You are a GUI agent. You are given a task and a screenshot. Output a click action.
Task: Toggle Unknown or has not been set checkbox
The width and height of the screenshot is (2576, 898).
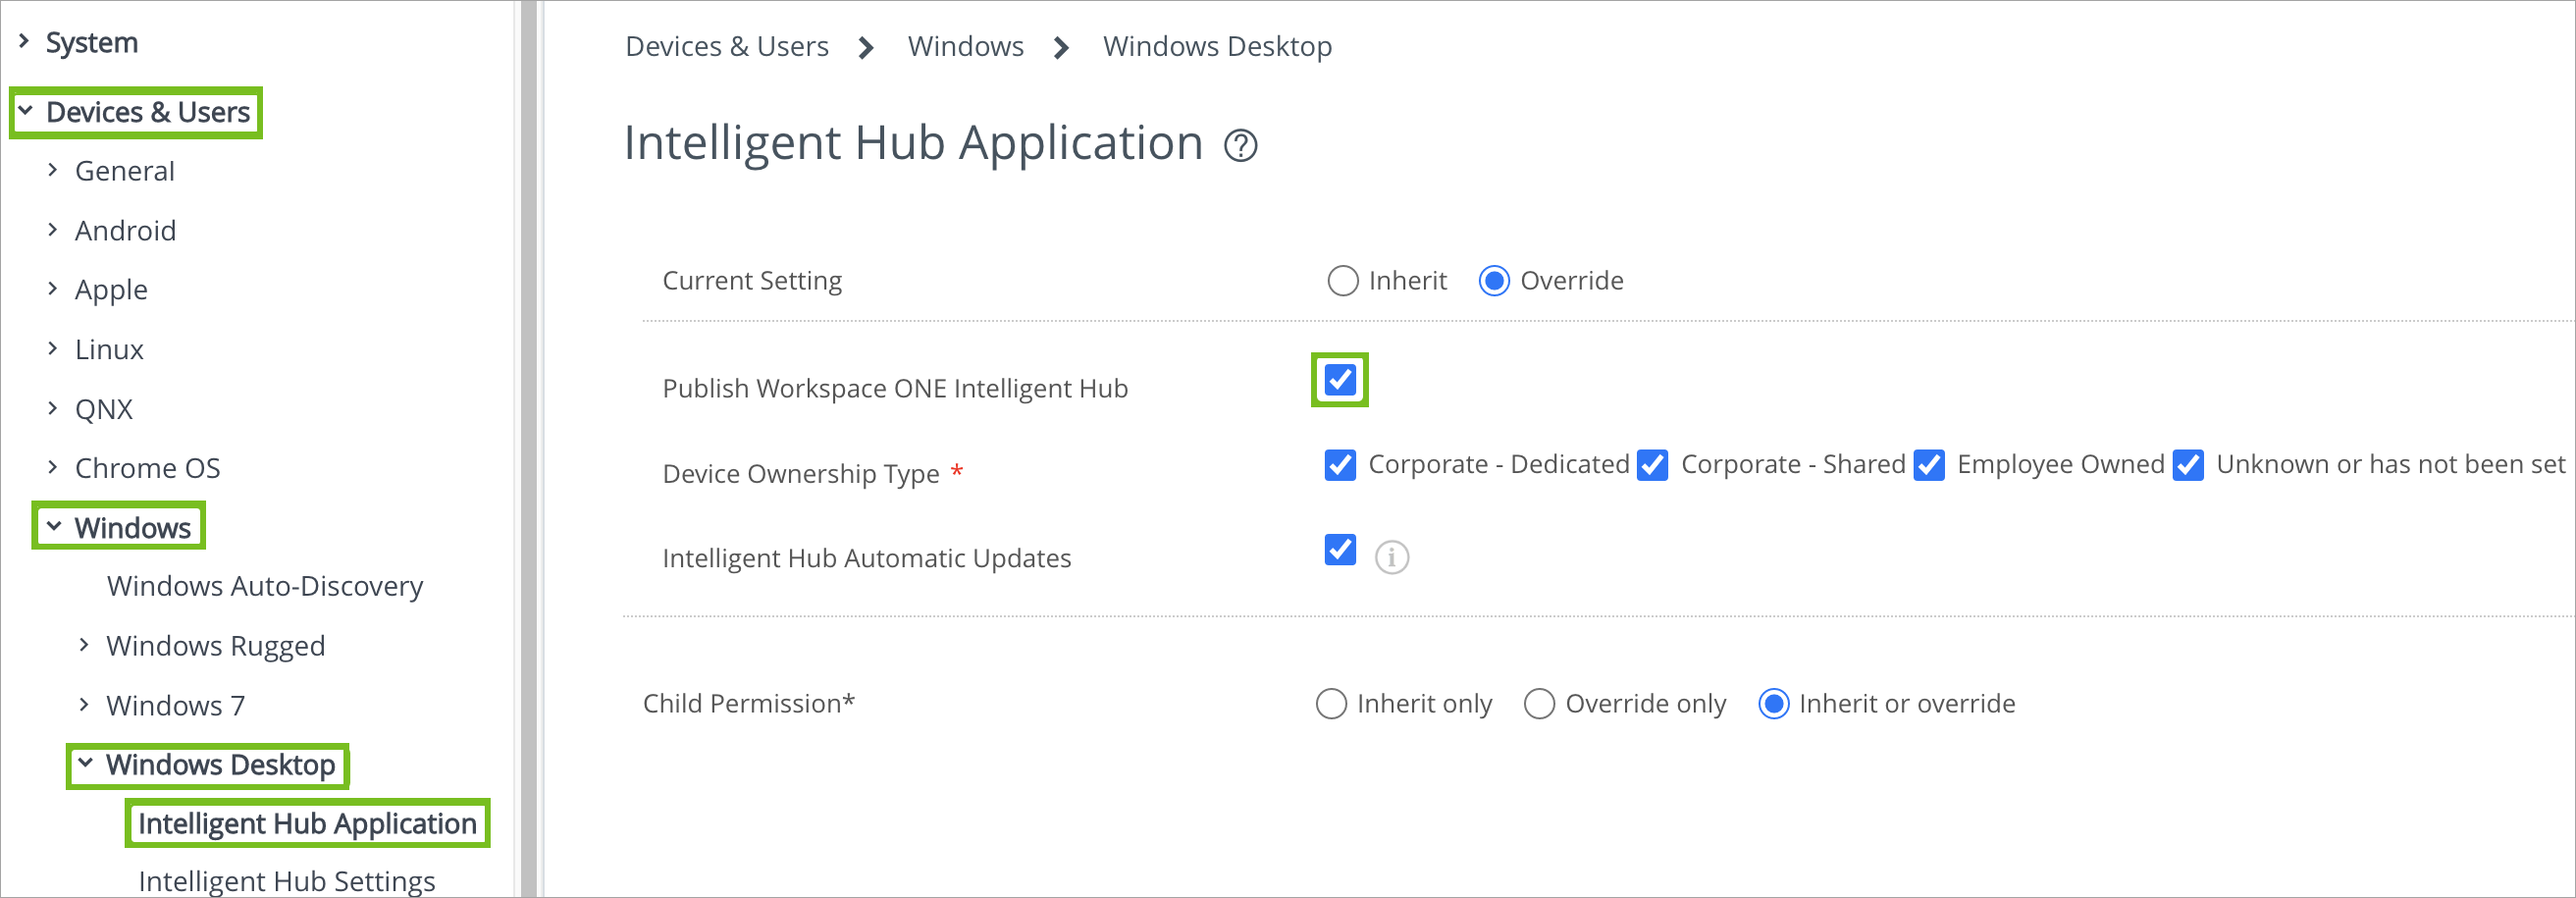(2188, 465)
